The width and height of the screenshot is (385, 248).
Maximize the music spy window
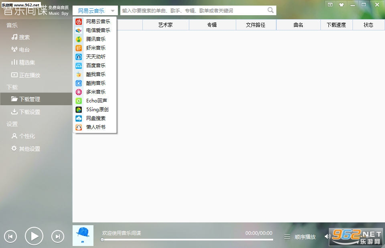(x=364, y=5)
